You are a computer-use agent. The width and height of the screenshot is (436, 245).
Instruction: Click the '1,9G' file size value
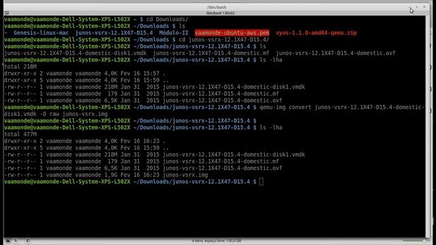pos(111,175)
